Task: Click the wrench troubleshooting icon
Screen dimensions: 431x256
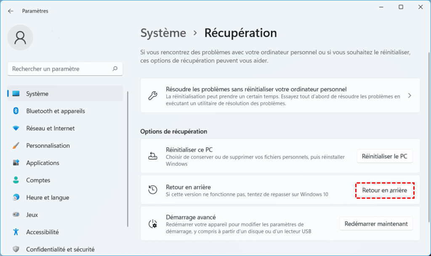Action: [153, 96]
